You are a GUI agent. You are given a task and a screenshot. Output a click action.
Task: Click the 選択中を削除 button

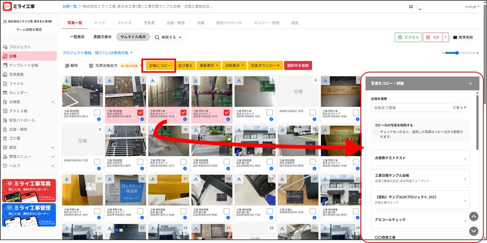298,65
